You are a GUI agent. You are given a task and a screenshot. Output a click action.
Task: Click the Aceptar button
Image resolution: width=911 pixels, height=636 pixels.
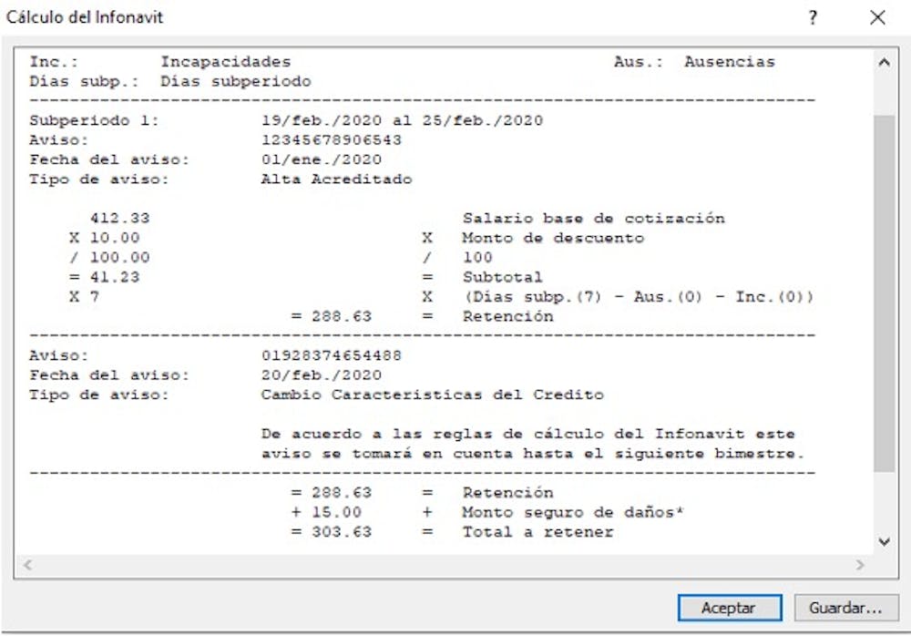pos(729,608)
